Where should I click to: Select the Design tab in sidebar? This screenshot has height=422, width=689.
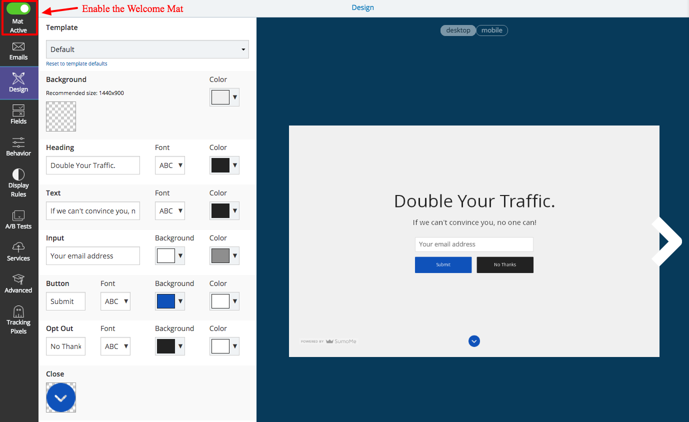pos(18,83)
